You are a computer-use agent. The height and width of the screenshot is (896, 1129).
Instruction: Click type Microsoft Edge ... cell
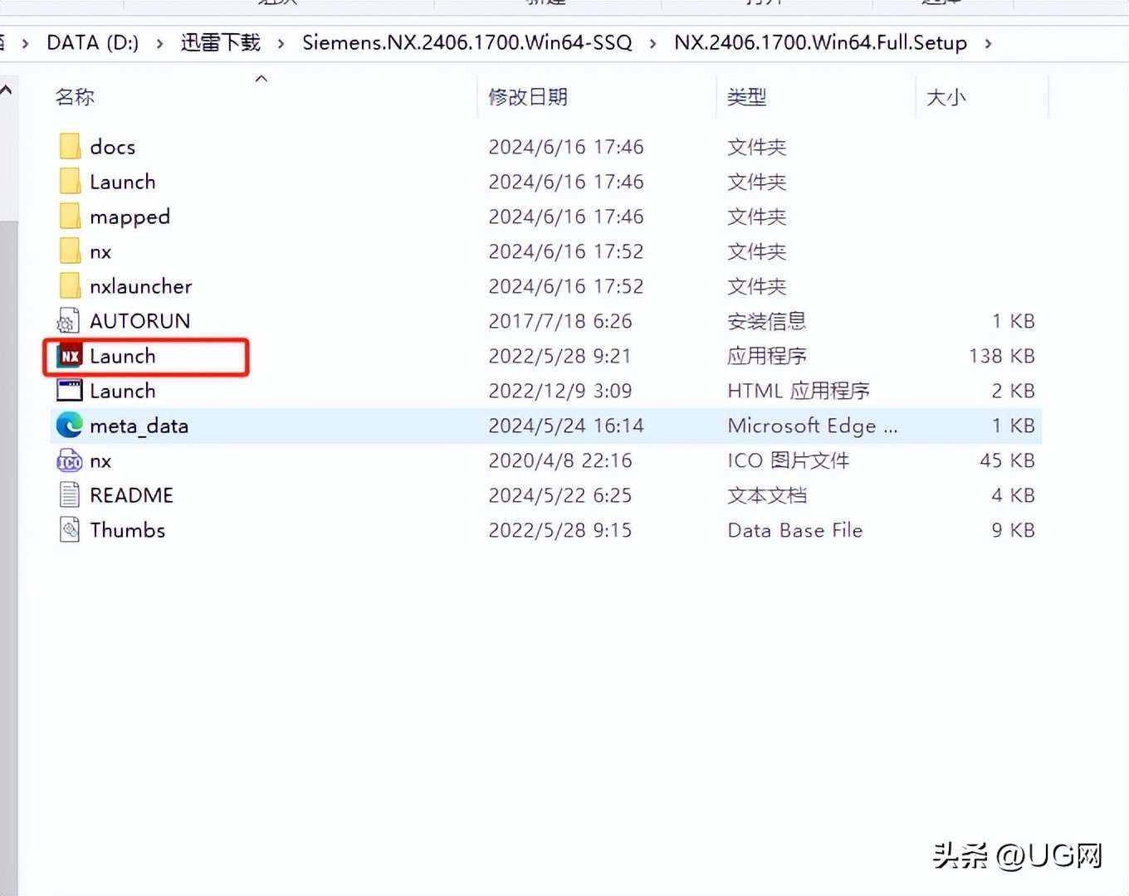[x=813, y=426]
